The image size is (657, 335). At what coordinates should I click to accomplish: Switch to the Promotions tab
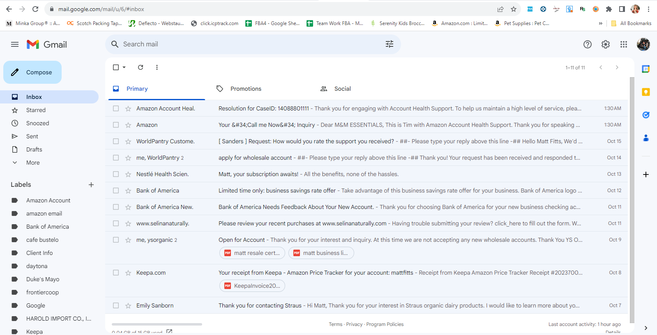pyautogui.click(x=260, y=89)
